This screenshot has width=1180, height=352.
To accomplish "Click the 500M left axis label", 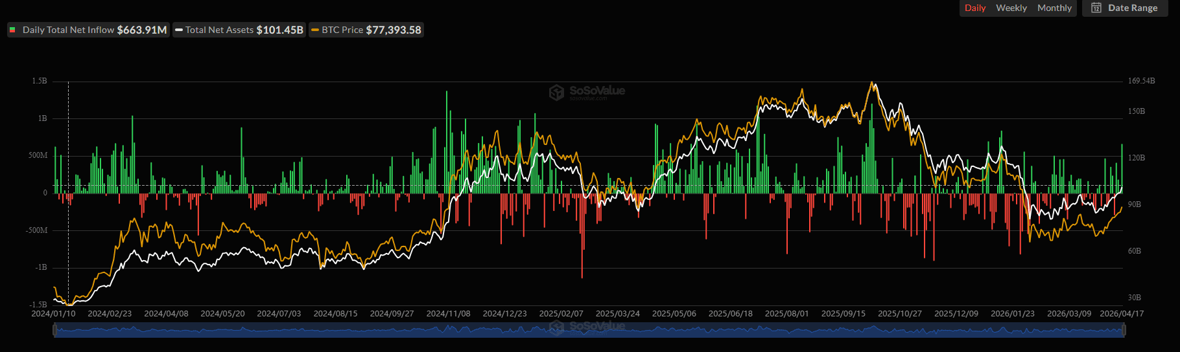I will tap(38, 155).
